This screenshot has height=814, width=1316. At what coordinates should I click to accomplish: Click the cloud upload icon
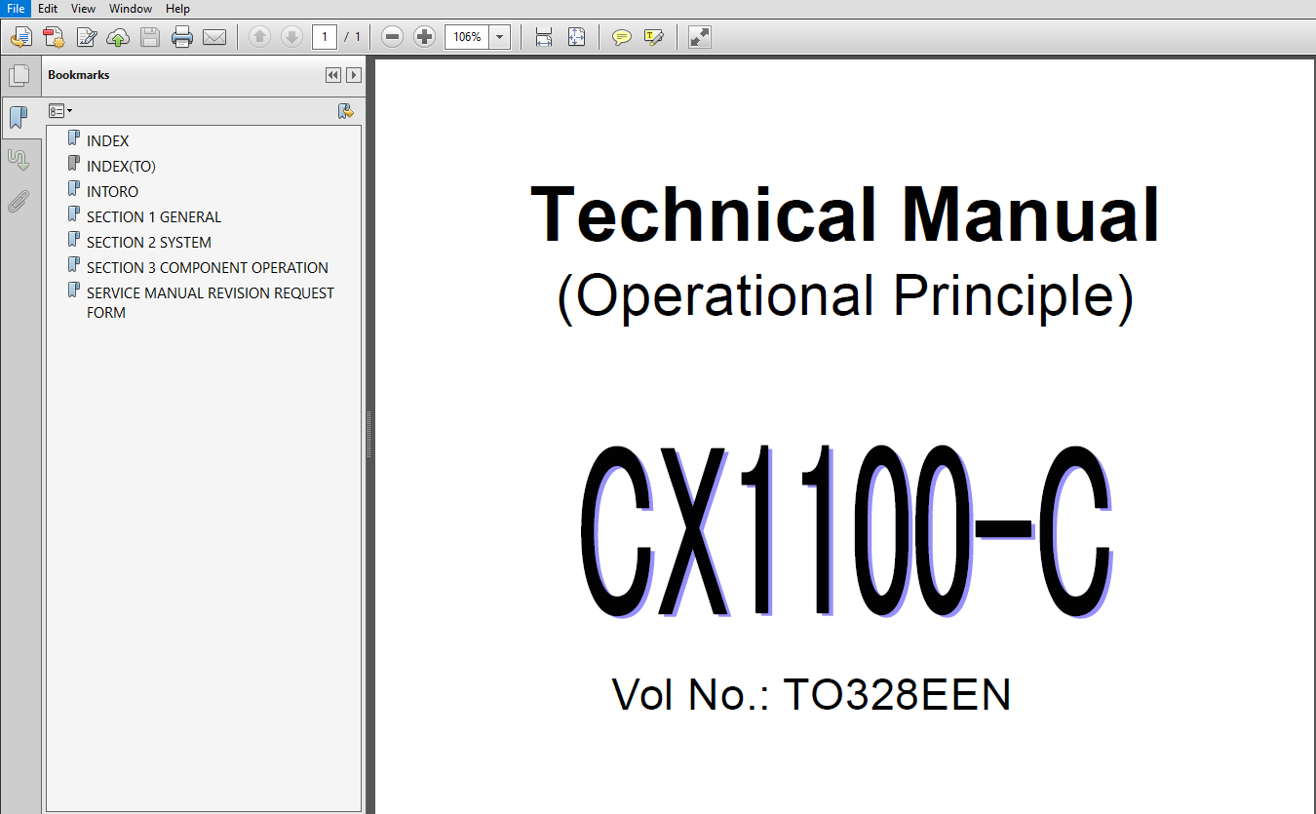[118, 37]
